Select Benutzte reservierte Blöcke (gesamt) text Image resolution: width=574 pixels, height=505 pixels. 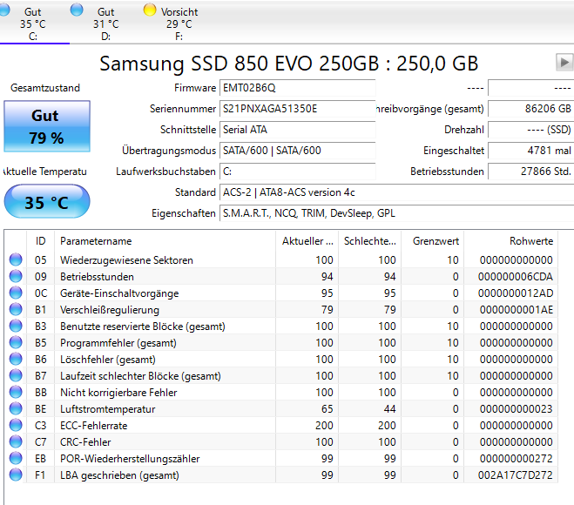click(142, 327)
